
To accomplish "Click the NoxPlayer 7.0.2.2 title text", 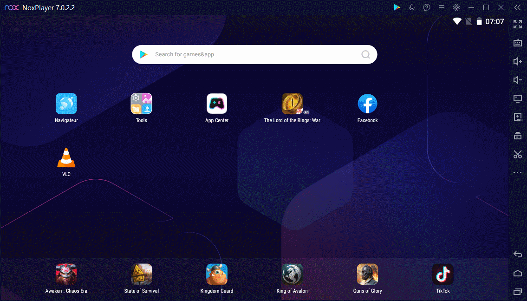I will click(48, 8).
